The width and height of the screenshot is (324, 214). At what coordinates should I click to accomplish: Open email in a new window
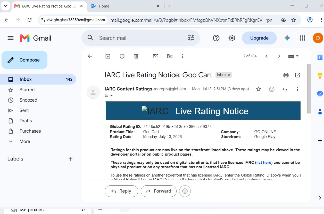click(x=298, y=75)
